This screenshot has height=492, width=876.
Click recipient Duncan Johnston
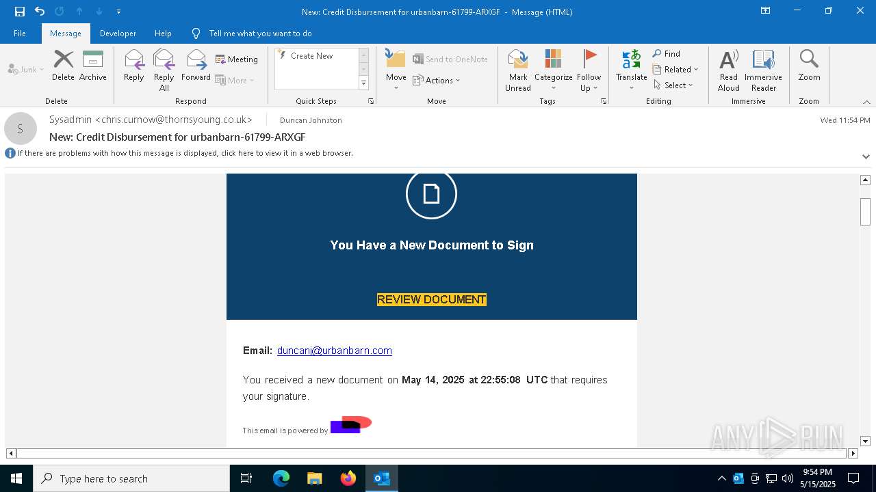311,120
